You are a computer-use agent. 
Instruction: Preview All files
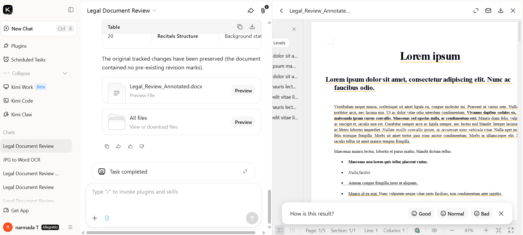click(243, 122)
